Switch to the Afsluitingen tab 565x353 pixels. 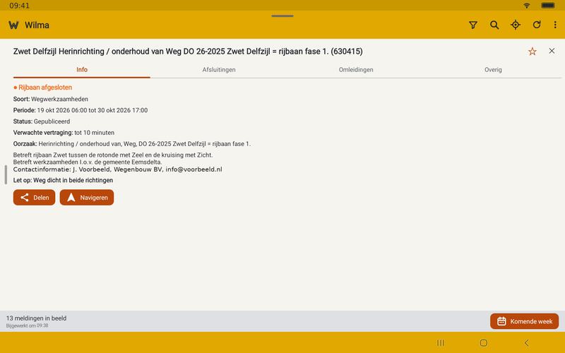coord(219,70)
